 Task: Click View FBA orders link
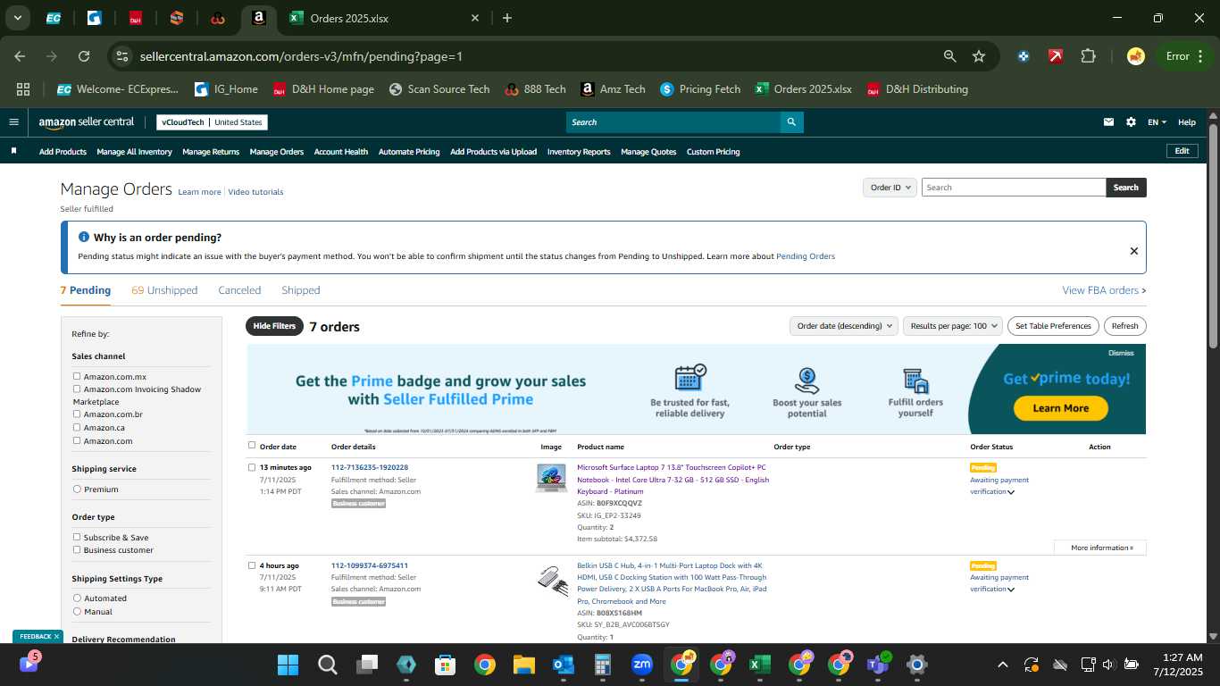[x=1104, y=290]
